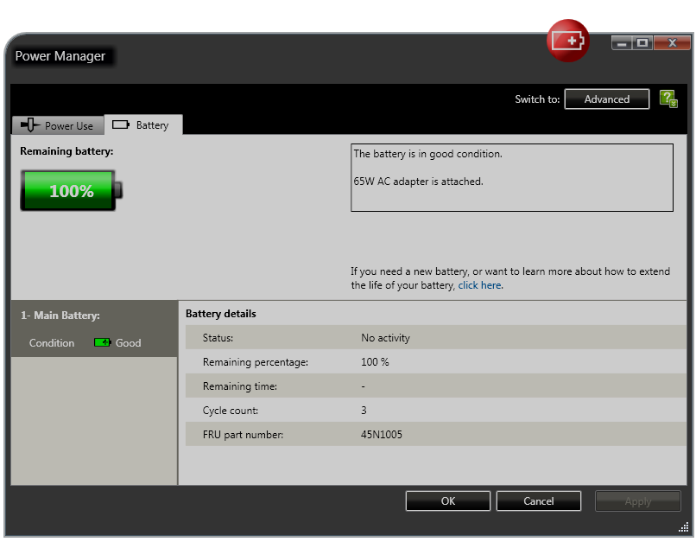This screenshot has width=696, height=542.
Task: Select the Battery tab
Action: pyautogui.click(x=143, y=124)
